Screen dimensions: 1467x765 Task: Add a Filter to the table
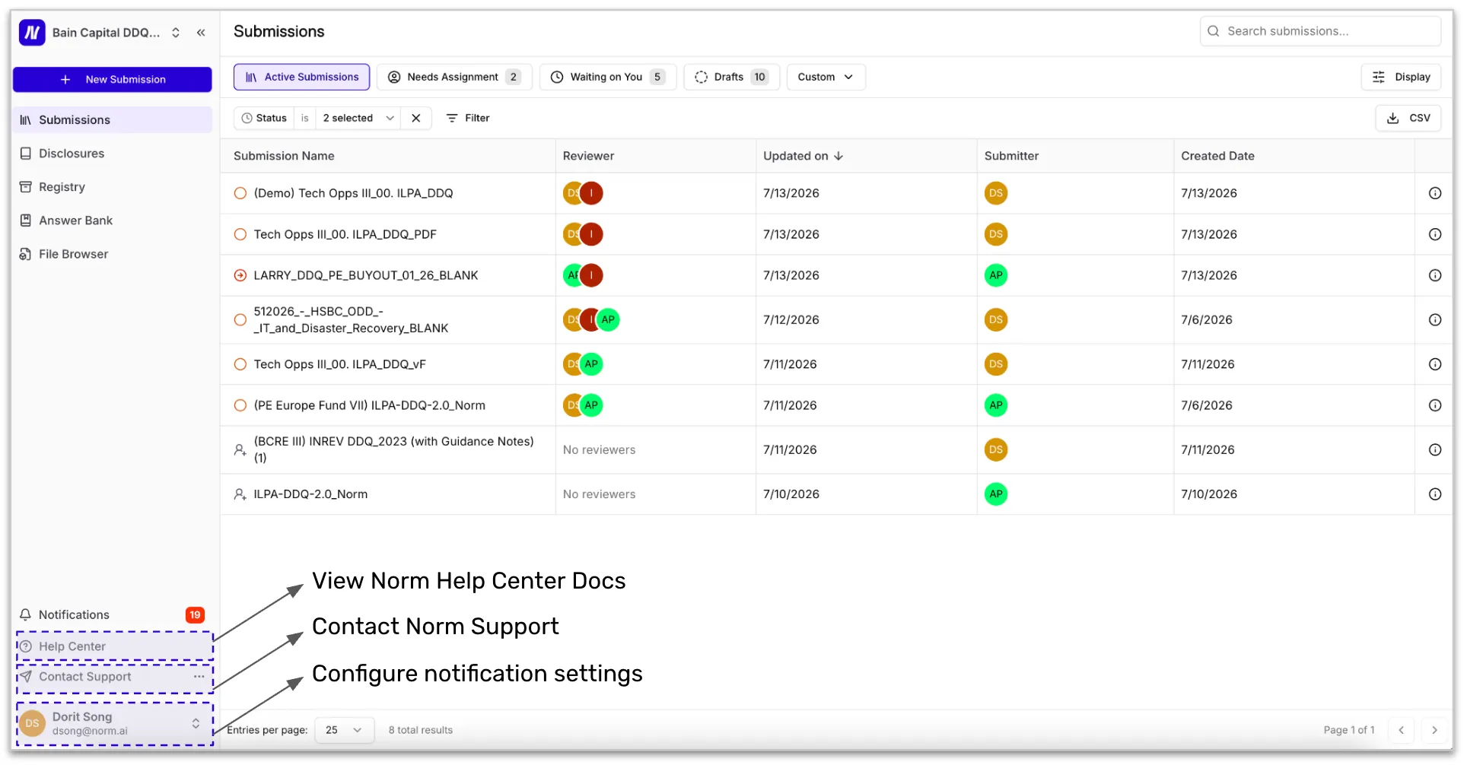468,118
